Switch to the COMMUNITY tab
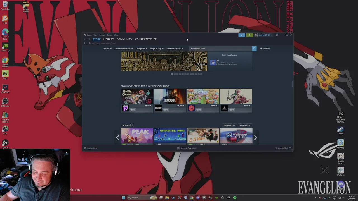358x201 pixels. tap(124, 39)
